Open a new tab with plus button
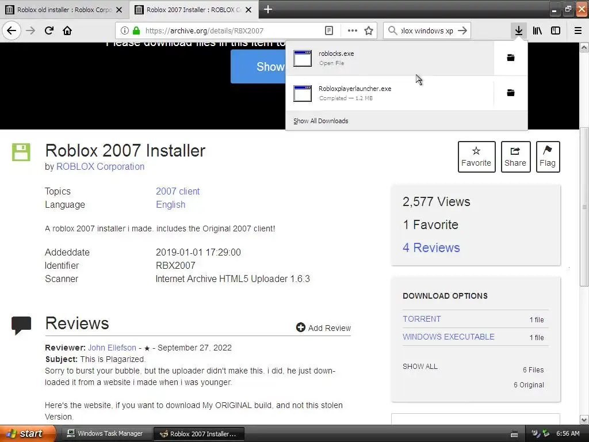Viewport: 589px width, 442px height. [268, 9]
